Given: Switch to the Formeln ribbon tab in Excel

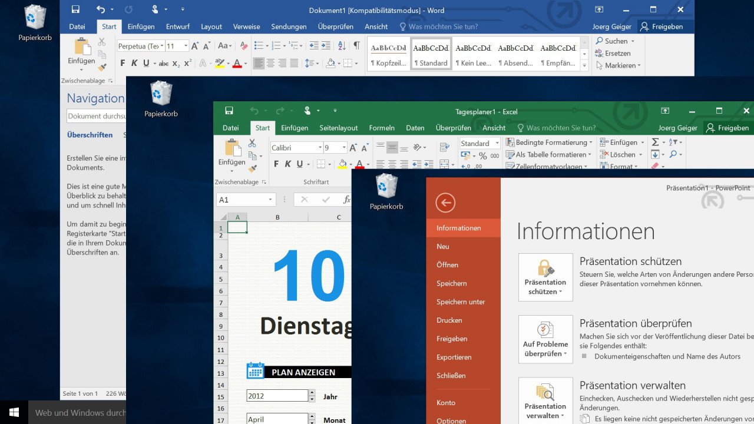Looking at the screenshot, I should click(382, 128).
